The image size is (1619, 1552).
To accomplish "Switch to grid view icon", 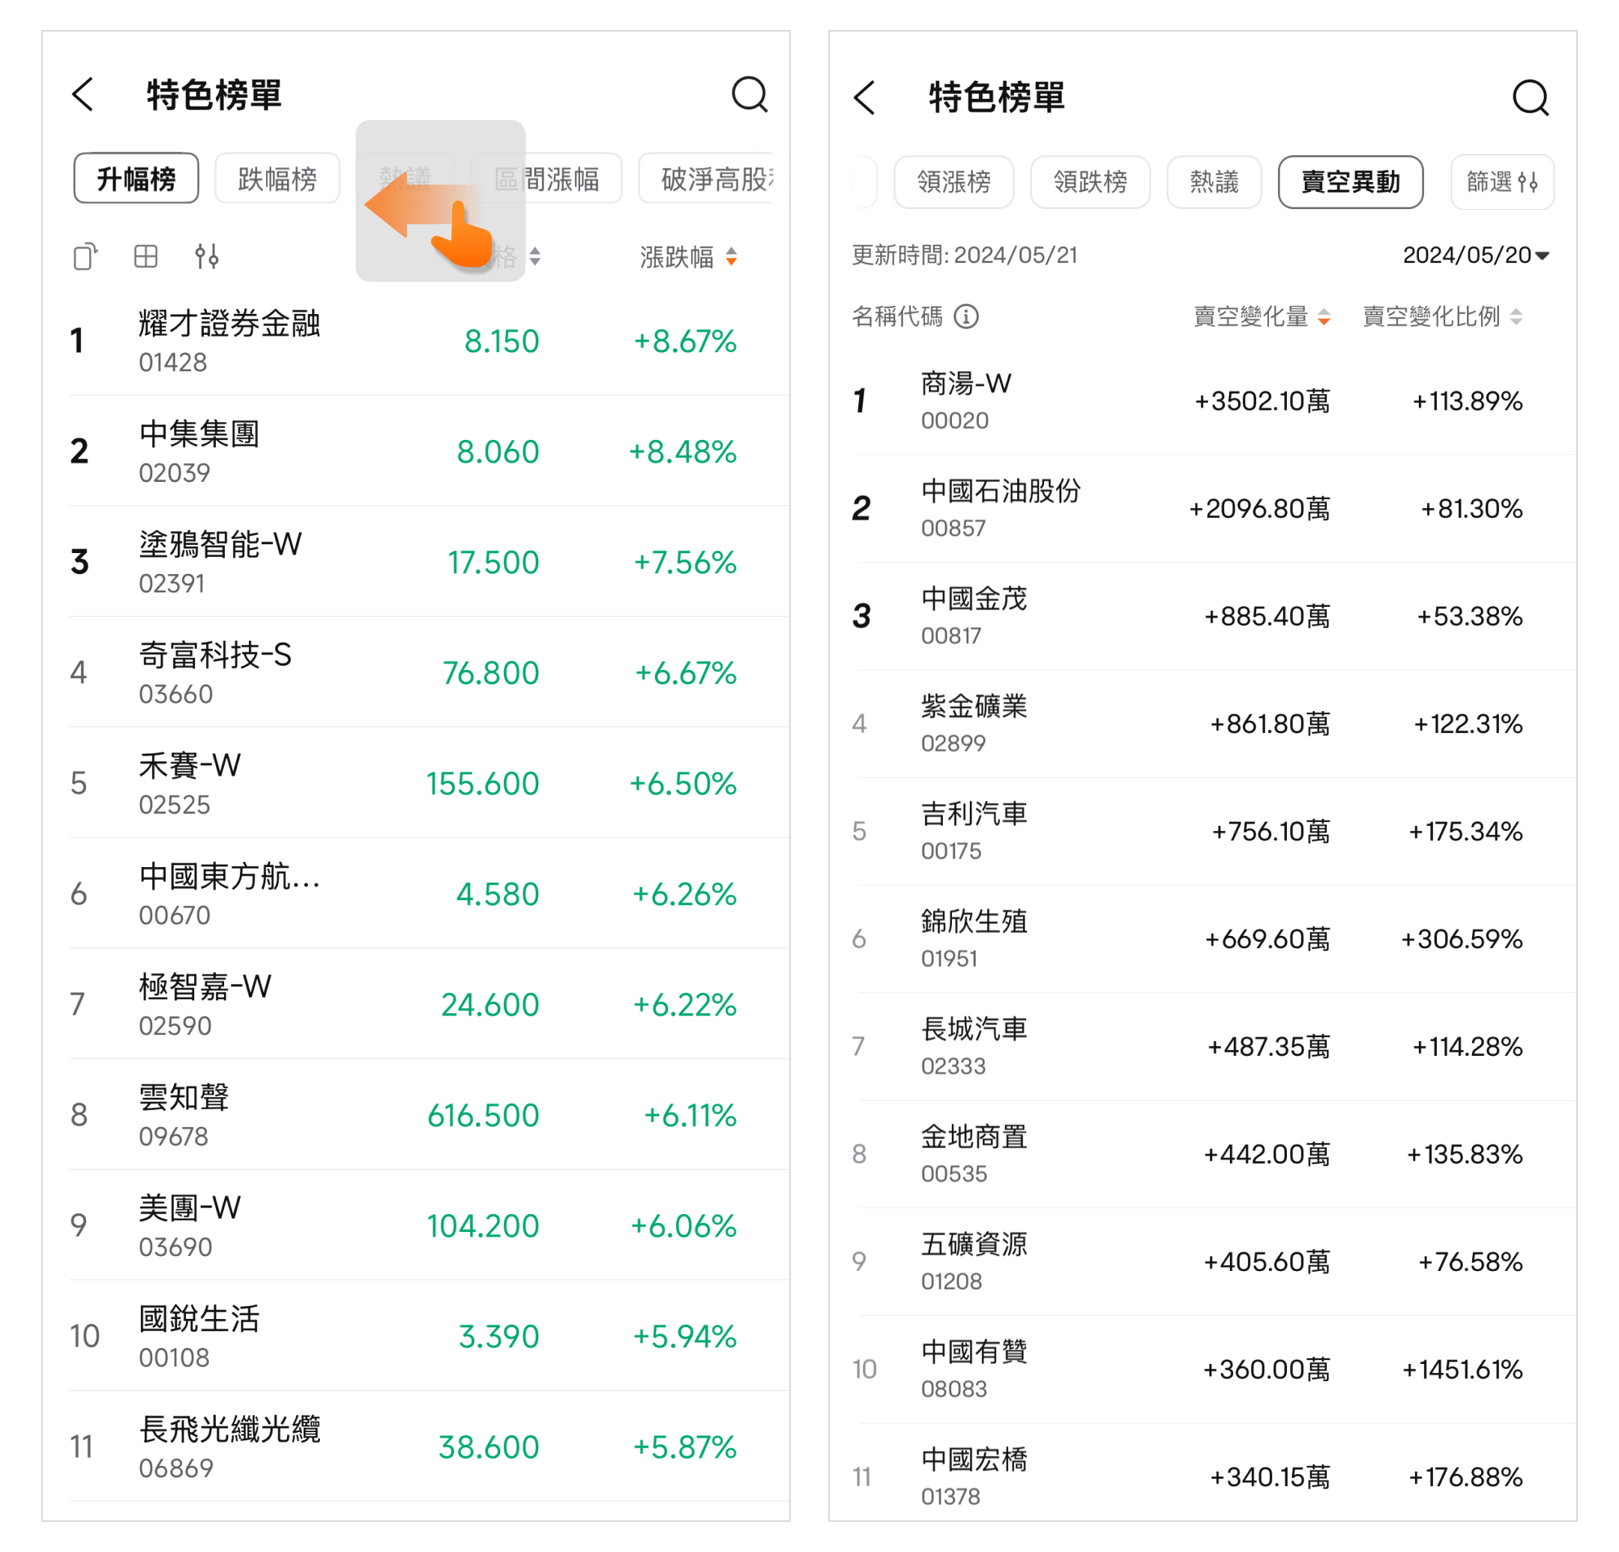I will pyautogui.click(x=145, y=257).
